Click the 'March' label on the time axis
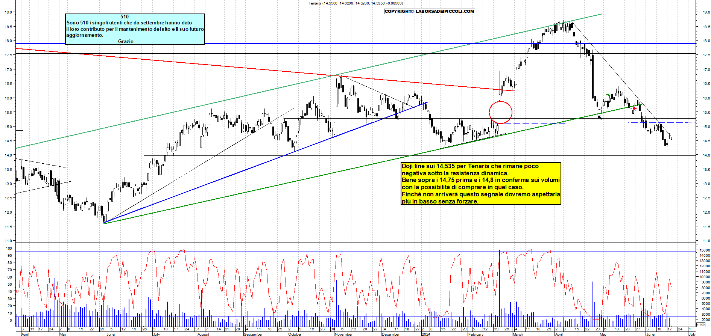This screenshot has width=711, height=336. pos(518,334)
